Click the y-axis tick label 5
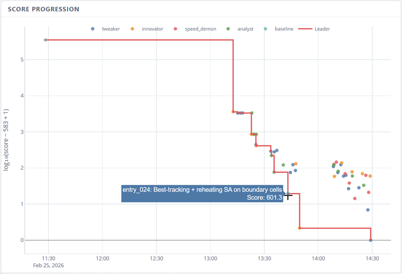This screenshot has height=274, width=402. coord(22,60)
